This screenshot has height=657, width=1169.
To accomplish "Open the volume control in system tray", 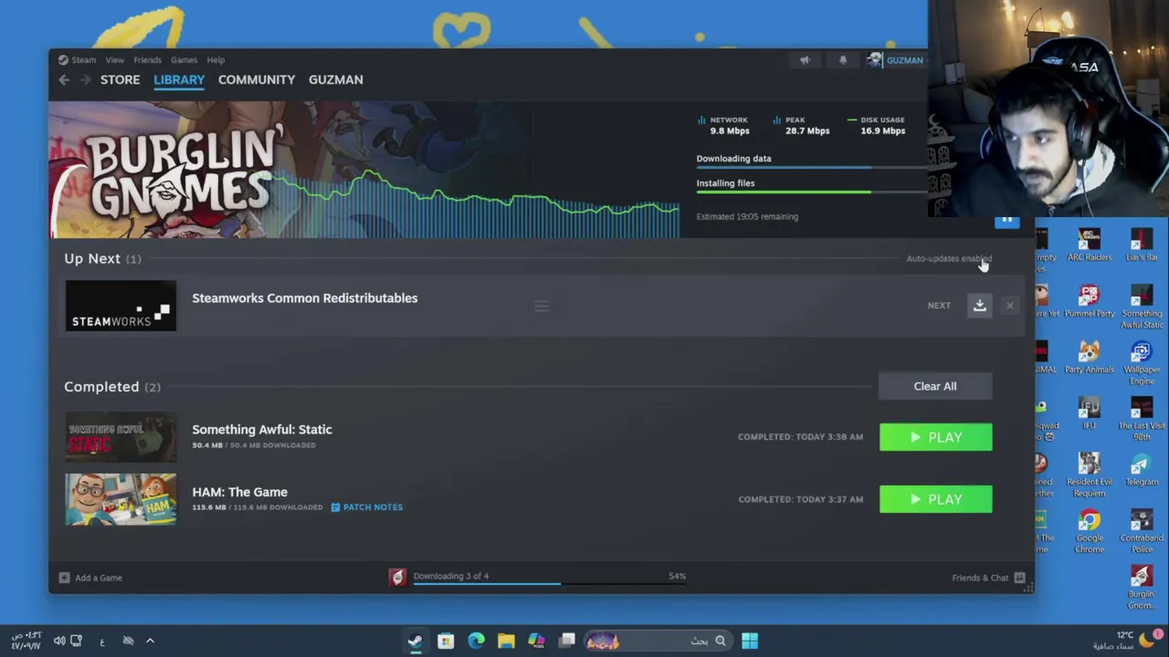I will pos(59,641).
